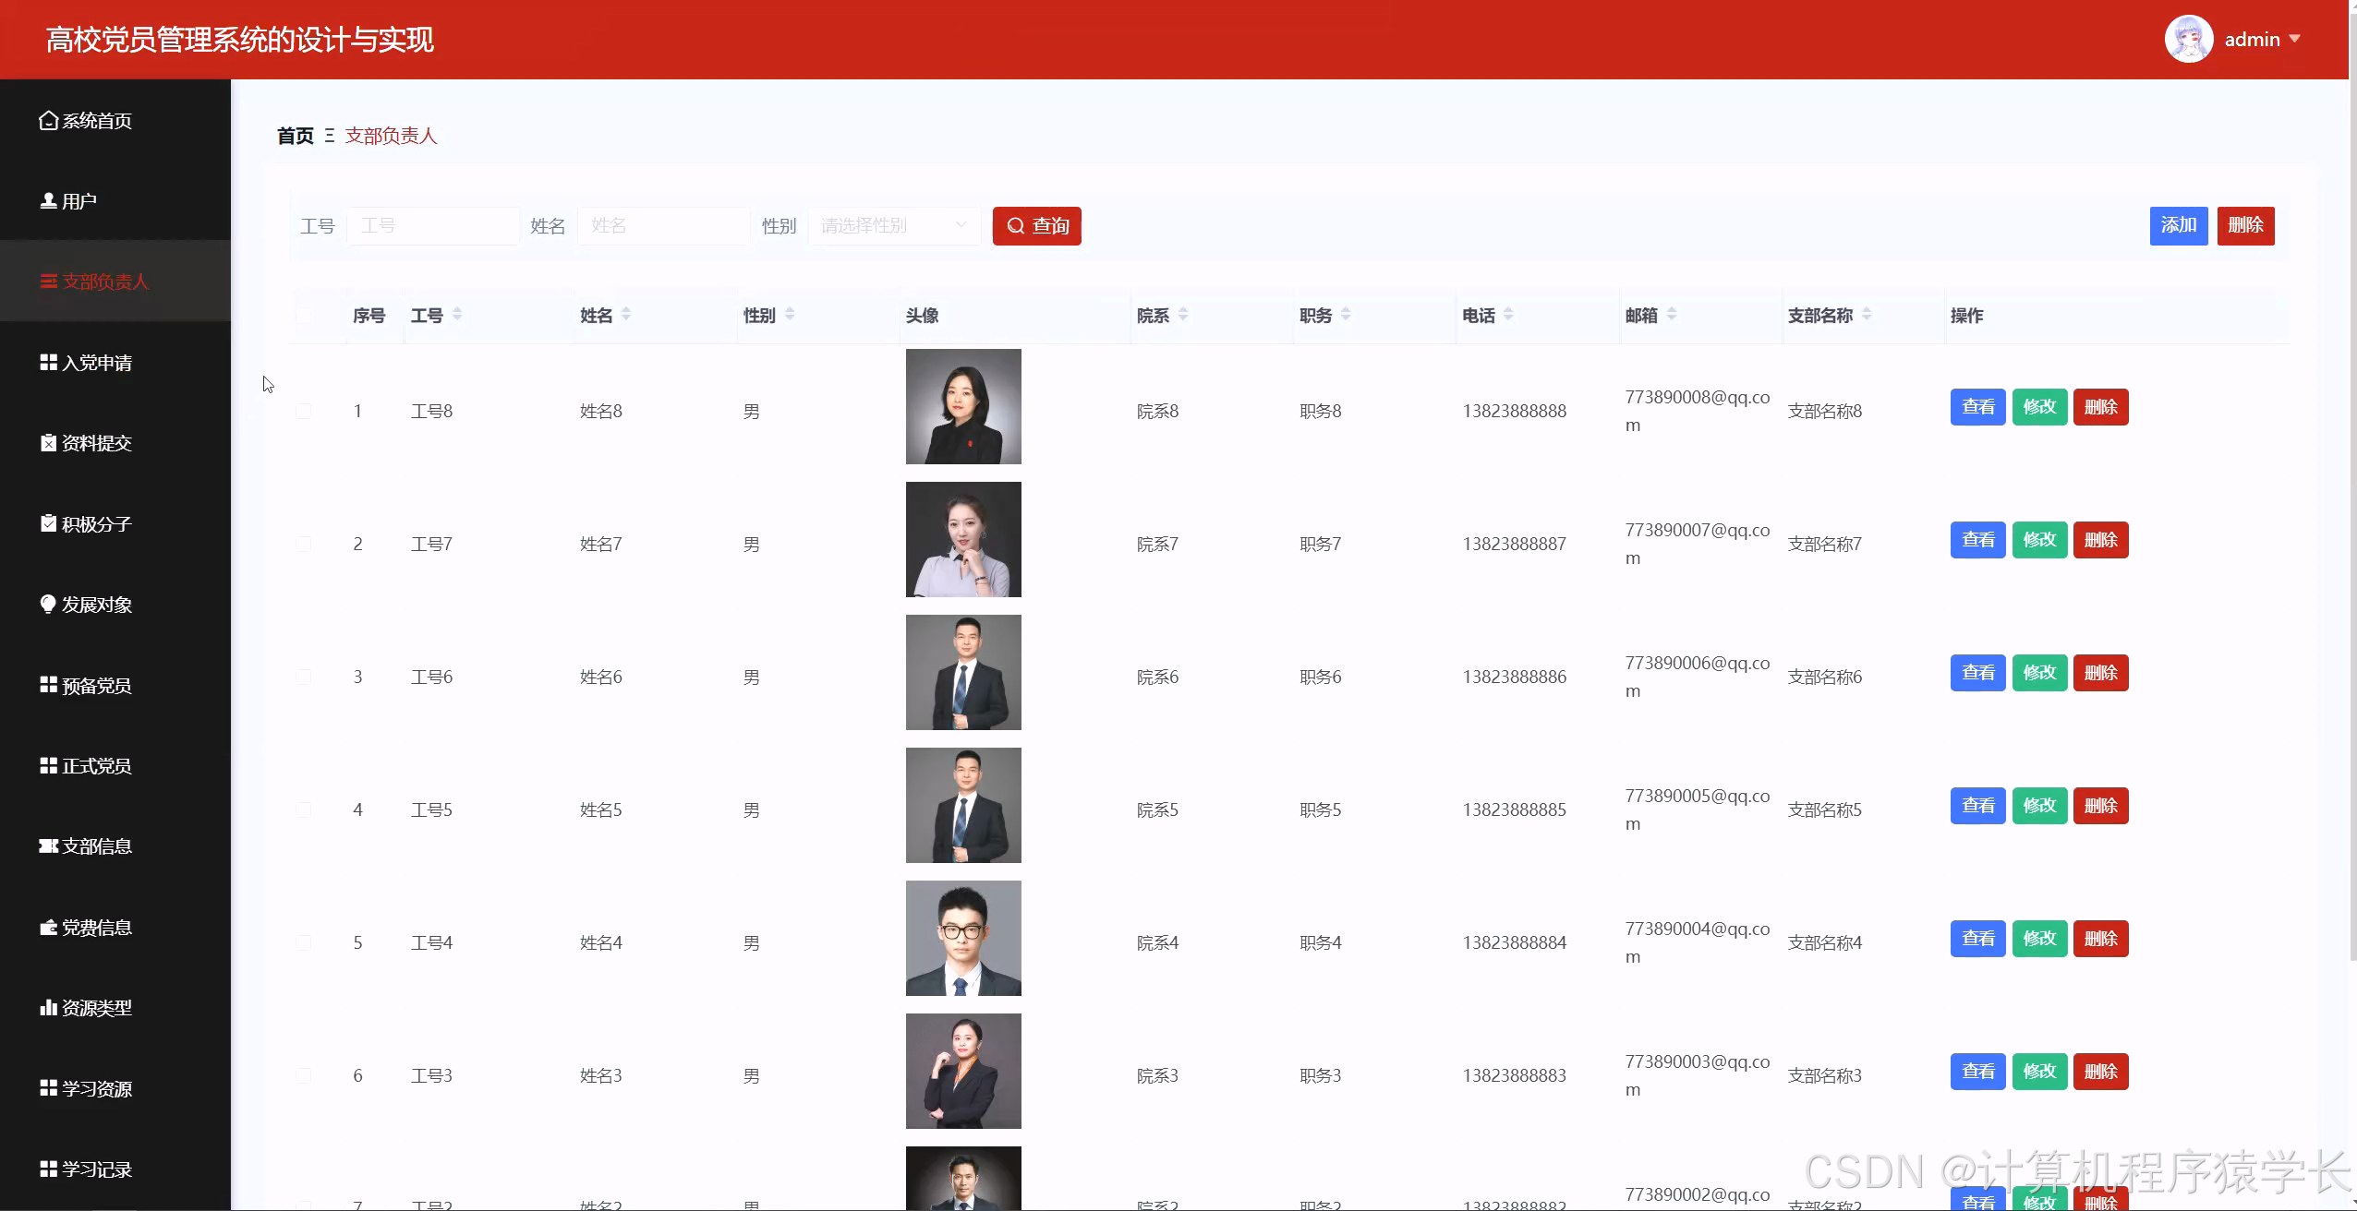Click the wallet icon beside 党费信息
The width and height of the screenshot is (2357, 1211).
pyautogui.click(x=48, y=927)
